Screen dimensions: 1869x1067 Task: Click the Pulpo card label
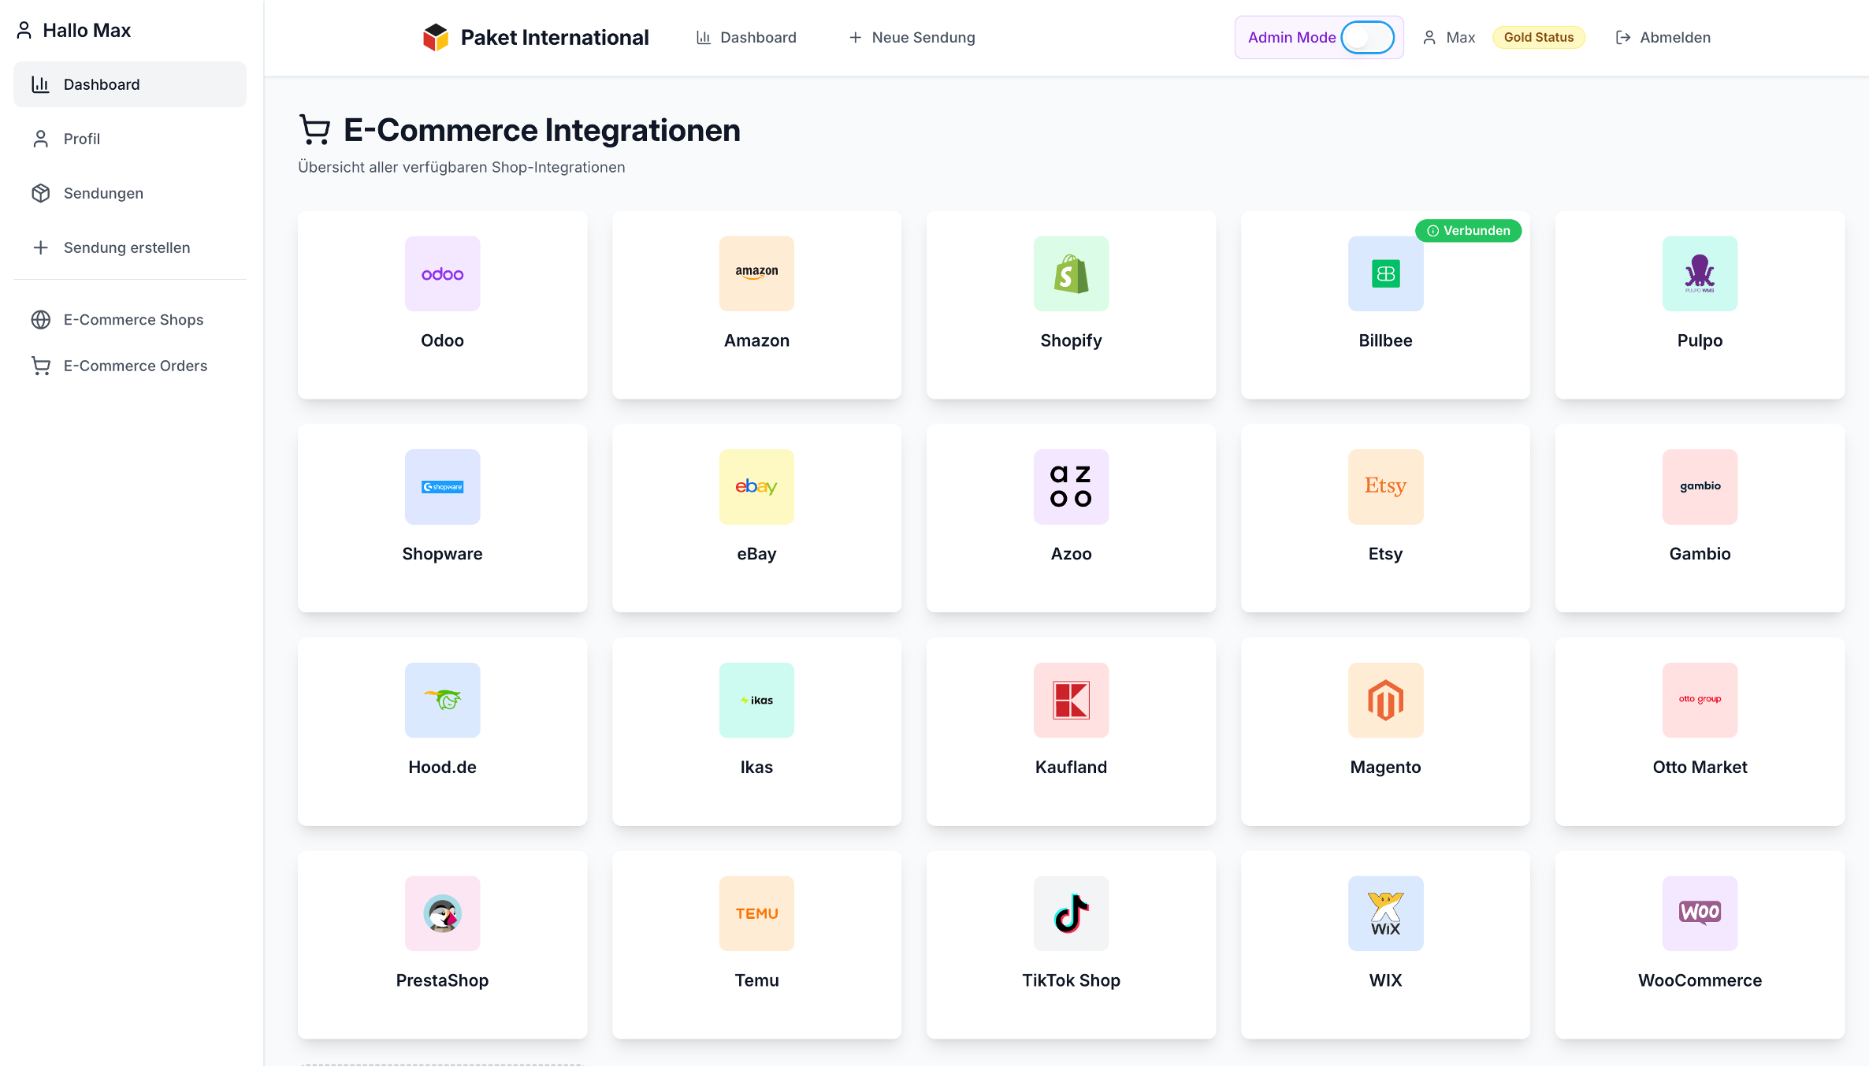(1700, 340)
